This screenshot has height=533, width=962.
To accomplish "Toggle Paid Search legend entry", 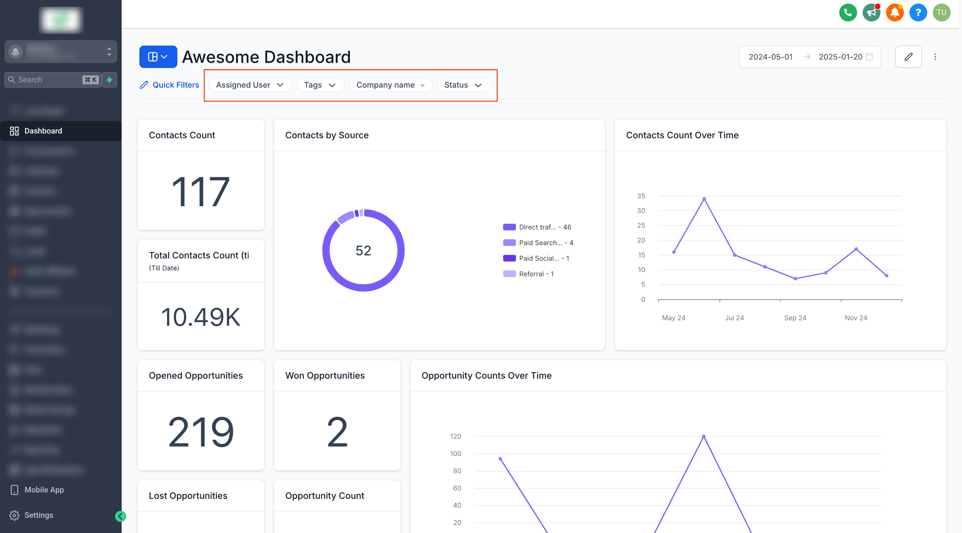I will (538, 243).
